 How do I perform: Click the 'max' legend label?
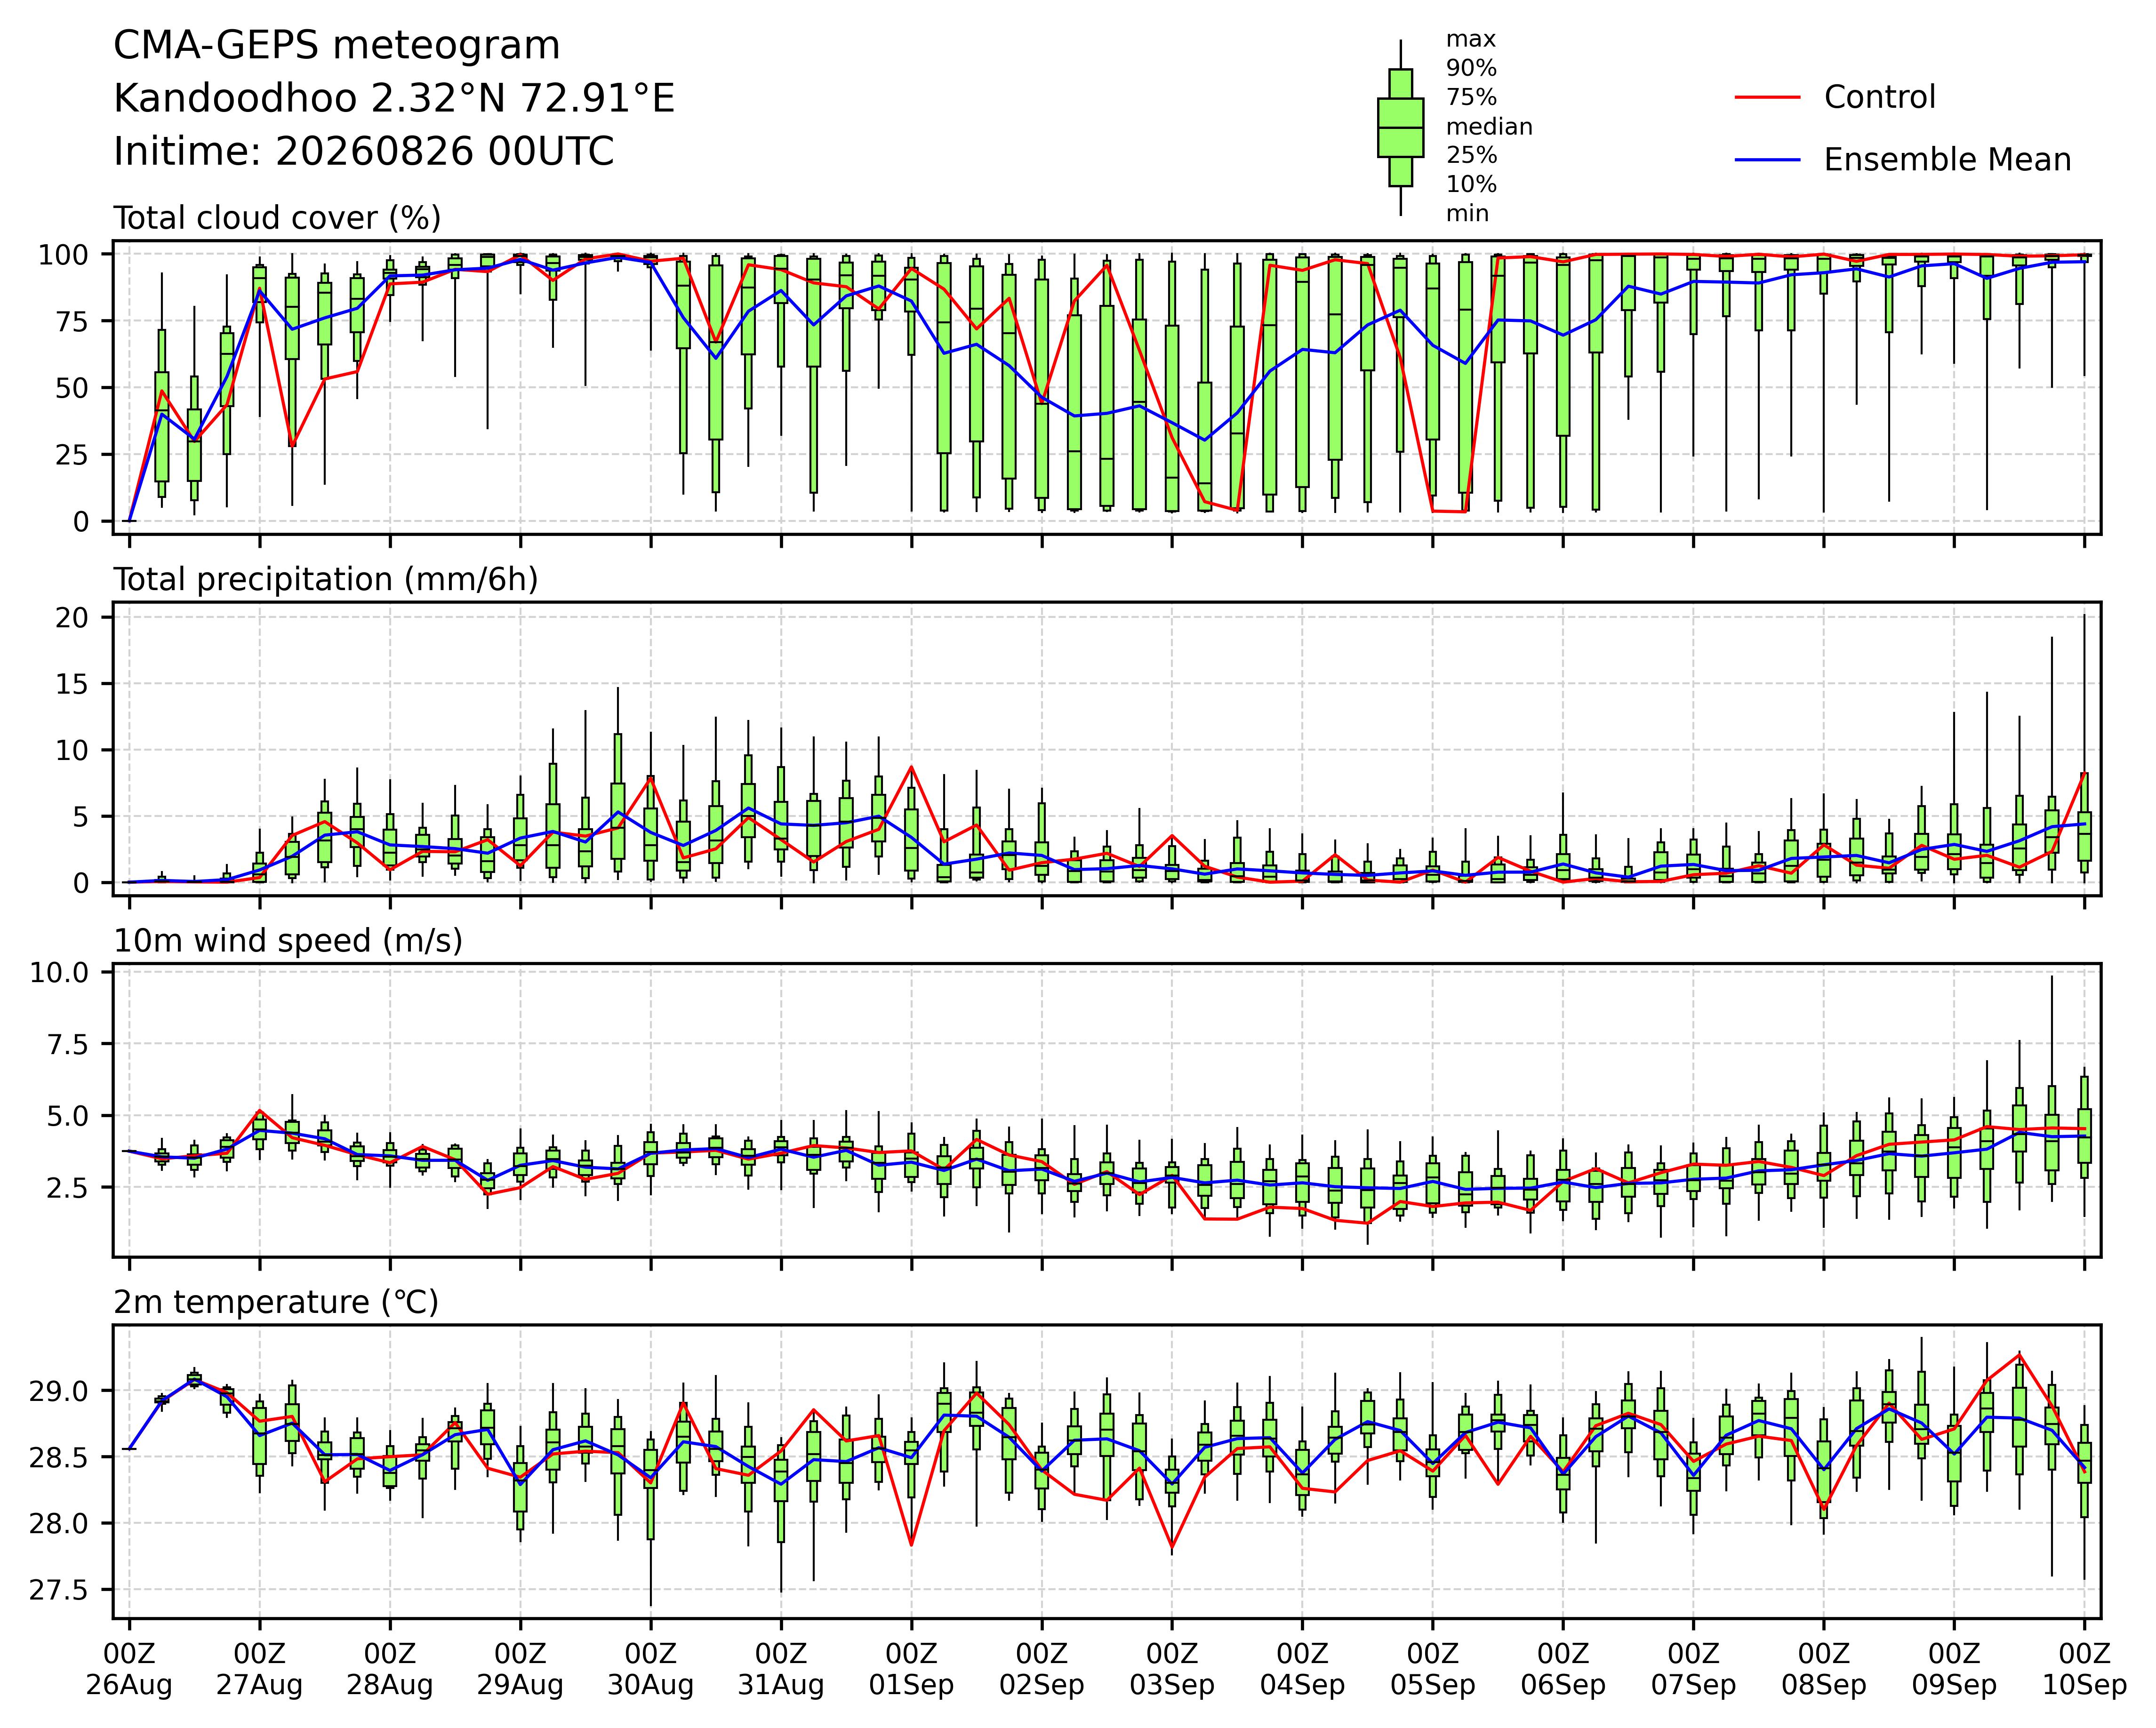point(1471,40)
